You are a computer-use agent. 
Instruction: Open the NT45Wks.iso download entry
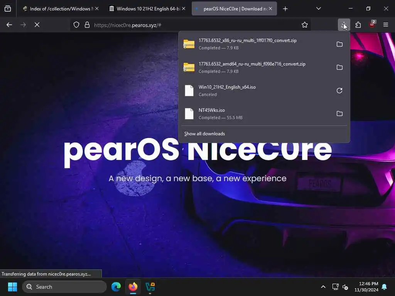coord(257,114)
